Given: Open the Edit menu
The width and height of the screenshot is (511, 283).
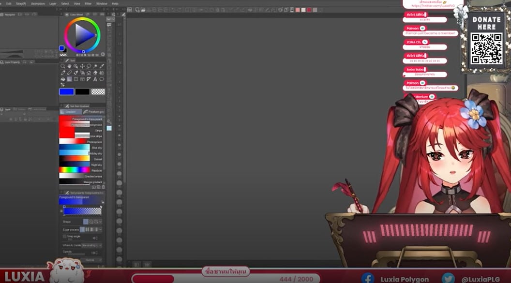Looking at the screenshot, I should 9,3.
